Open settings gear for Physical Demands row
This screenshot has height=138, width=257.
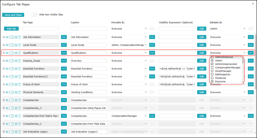click(16, 92)
